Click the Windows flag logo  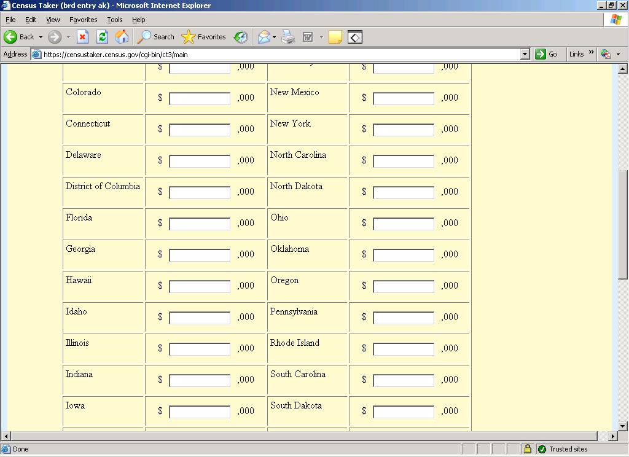click(x=615, y=20)
